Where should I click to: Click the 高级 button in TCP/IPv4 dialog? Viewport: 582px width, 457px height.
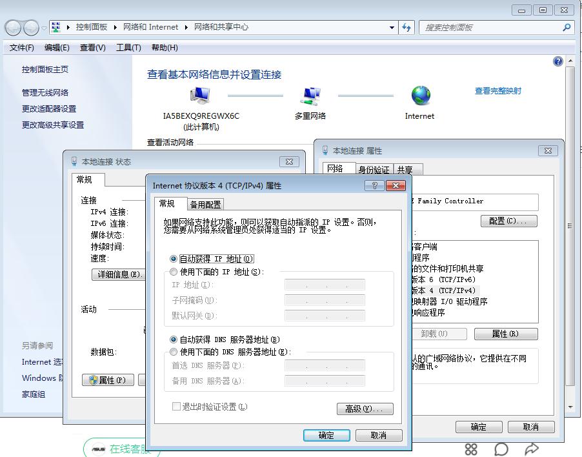(365, 409)
